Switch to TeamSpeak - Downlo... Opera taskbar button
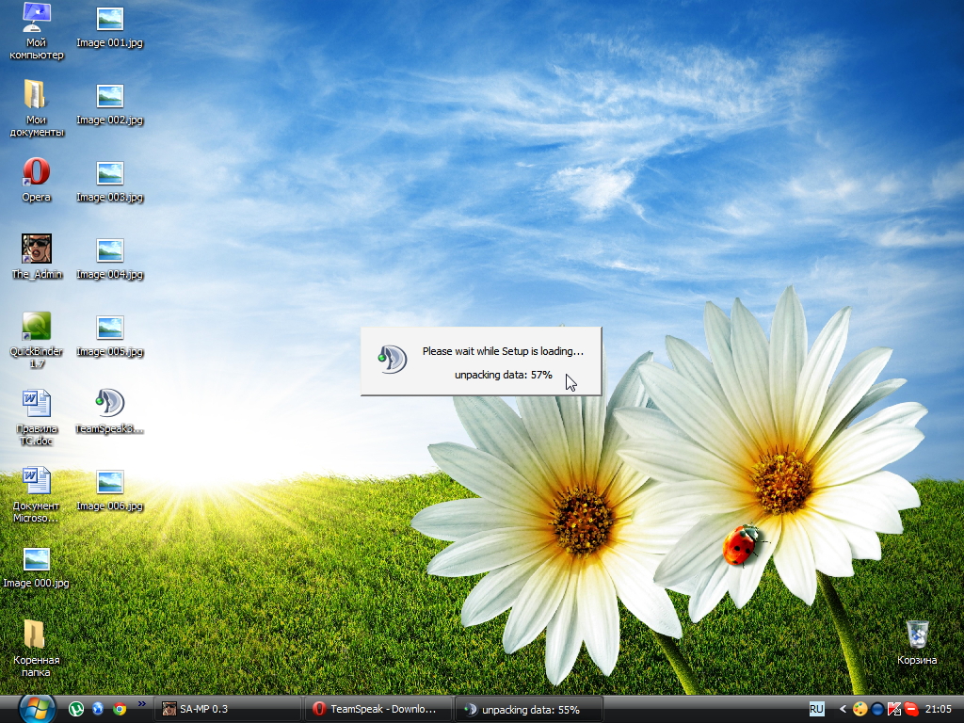The image size is (964, 723). point(378,709)
